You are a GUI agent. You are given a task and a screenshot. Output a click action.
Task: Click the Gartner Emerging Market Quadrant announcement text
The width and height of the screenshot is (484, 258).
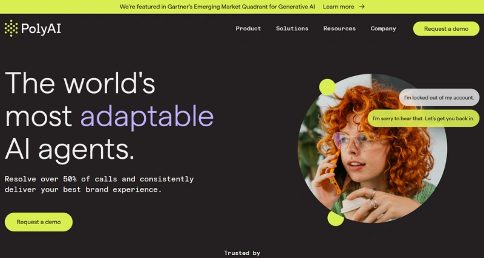pyautogui.click(x=217, y=7)
